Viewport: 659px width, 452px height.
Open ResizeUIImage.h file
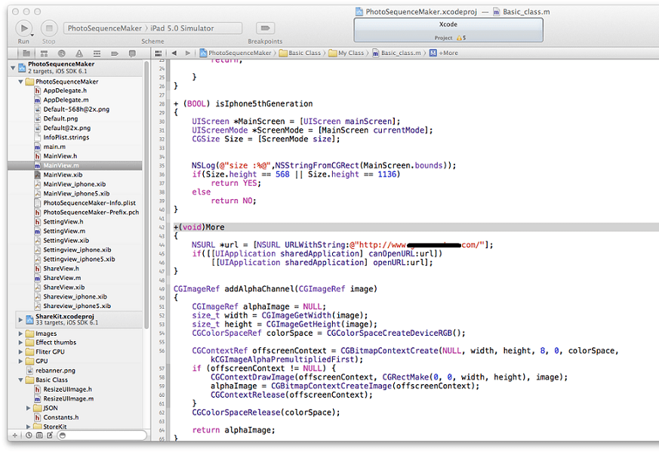[67, 389]
